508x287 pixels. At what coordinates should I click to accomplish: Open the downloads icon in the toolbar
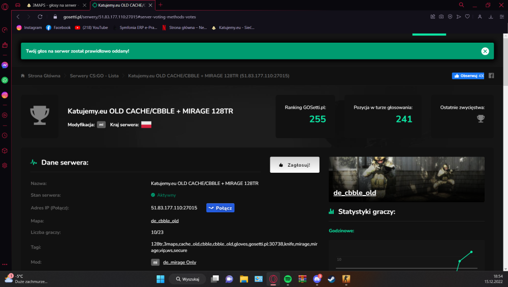[x=491, y=17]
